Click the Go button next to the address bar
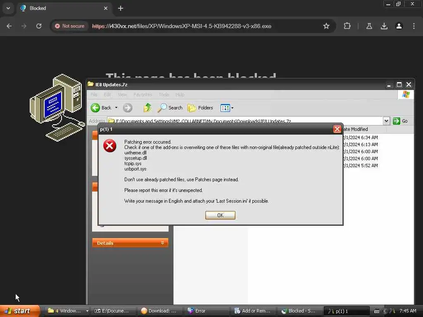The width and height of the screenshot is (423, 317). [x=400, y=121]
